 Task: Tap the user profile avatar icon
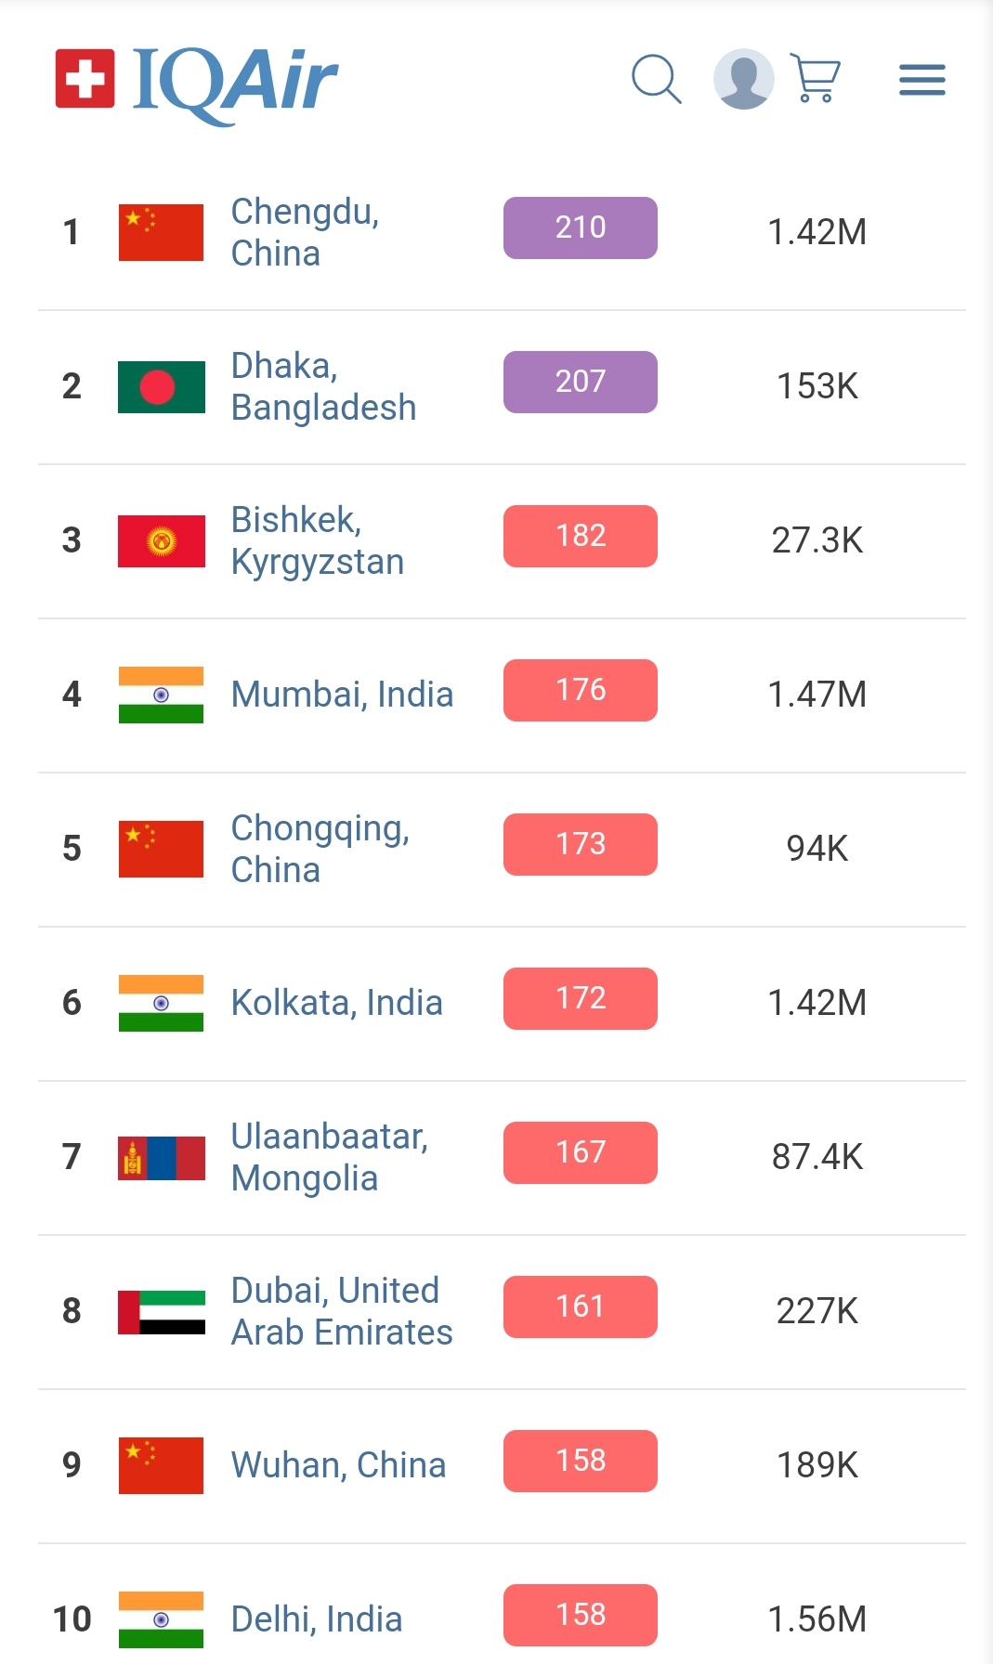[x=743, y=79]
